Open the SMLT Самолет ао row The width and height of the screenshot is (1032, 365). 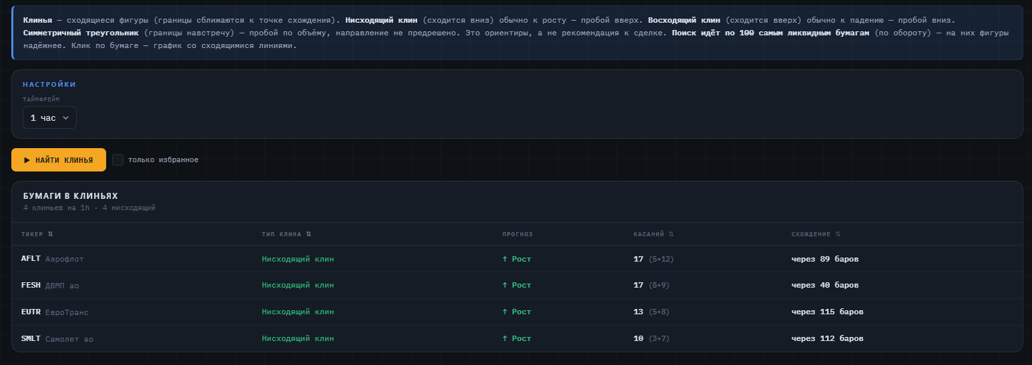point(517,339)
